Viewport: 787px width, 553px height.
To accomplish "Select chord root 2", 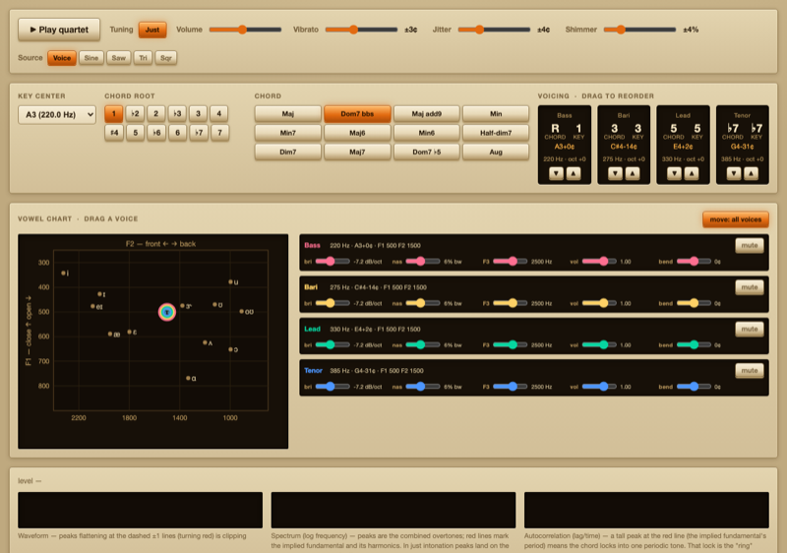I will (x=156, y=113).
